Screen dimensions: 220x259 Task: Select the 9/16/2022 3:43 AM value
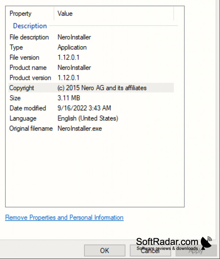pyautogui.click(x=84, y=108)
